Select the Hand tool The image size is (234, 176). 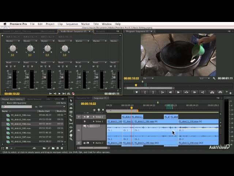(x=71, y=135)
